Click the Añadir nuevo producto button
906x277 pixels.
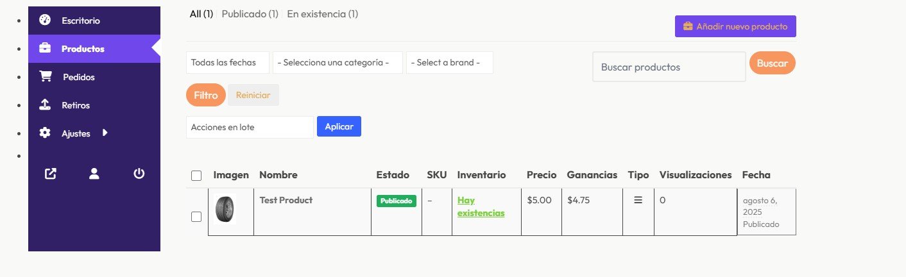tap(735, 26)
